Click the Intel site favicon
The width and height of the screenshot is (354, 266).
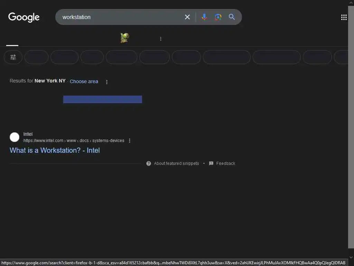pyautogui.click(x=15, y=137)
